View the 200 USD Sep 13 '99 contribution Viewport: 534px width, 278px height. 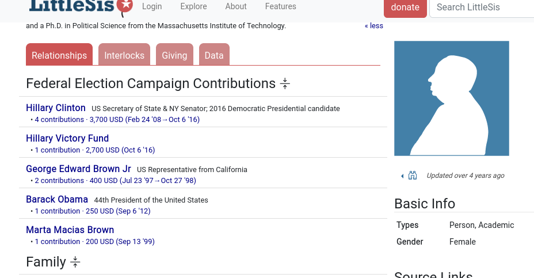click(x=95, y=242)
